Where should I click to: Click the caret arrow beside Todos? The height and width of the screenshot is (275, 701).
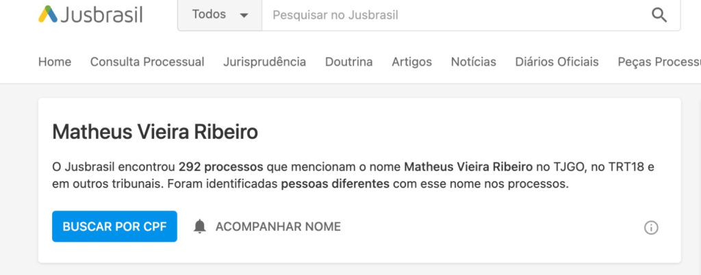coord(244,16)
